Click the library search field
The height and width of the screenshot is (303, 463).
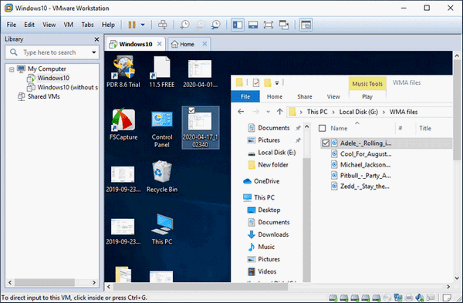coord(52,52)
